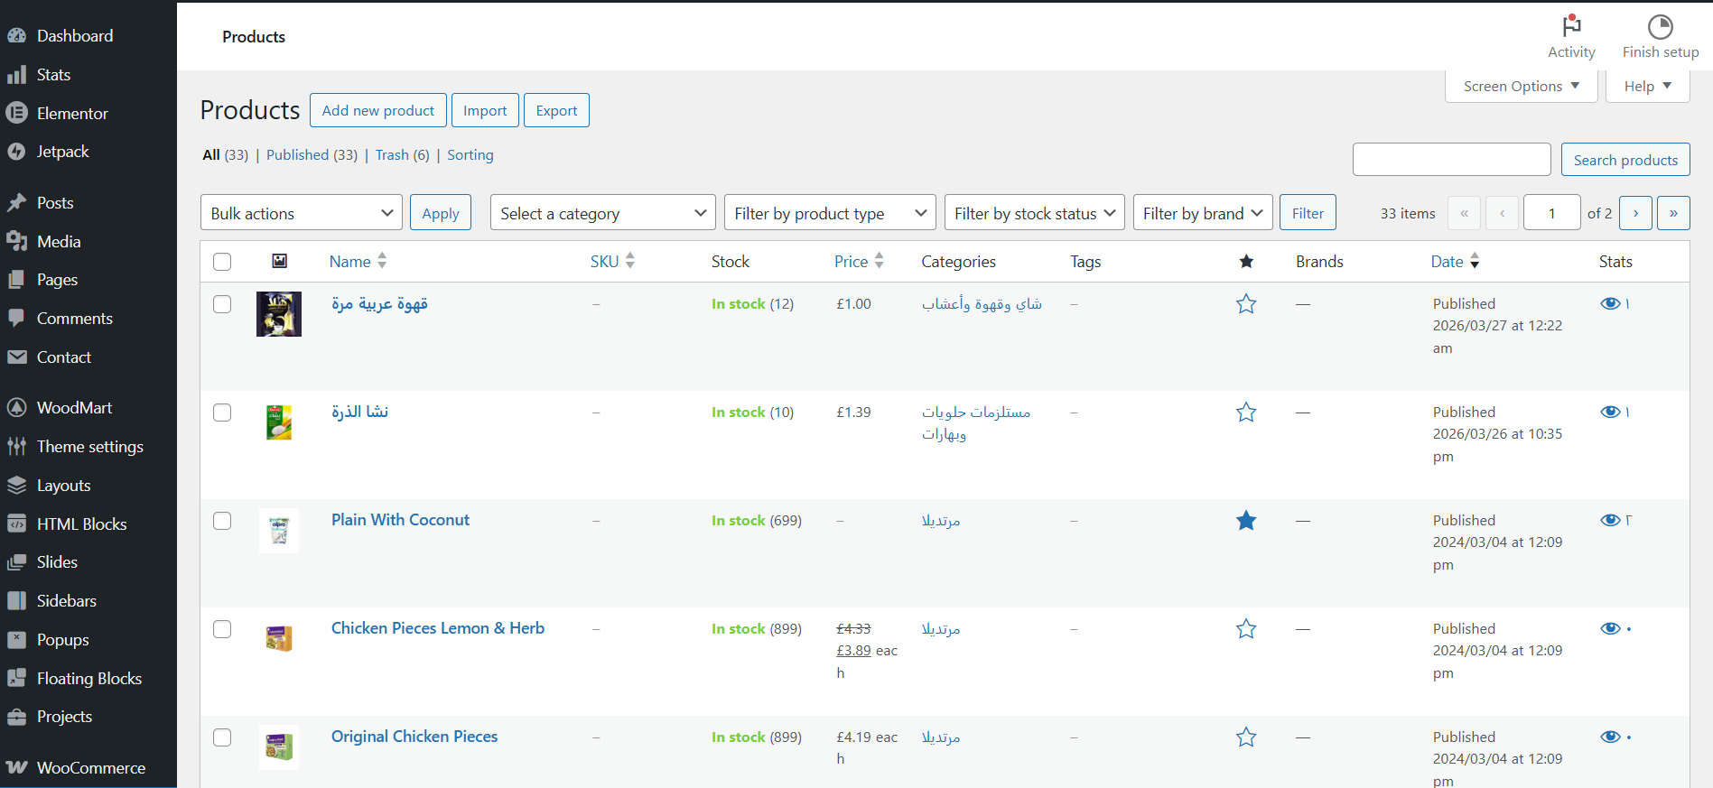Open Filter by stock status dropdown
Viewport: 1713px width, 788px height.
pyautogui.click(x=1034, y=214)
